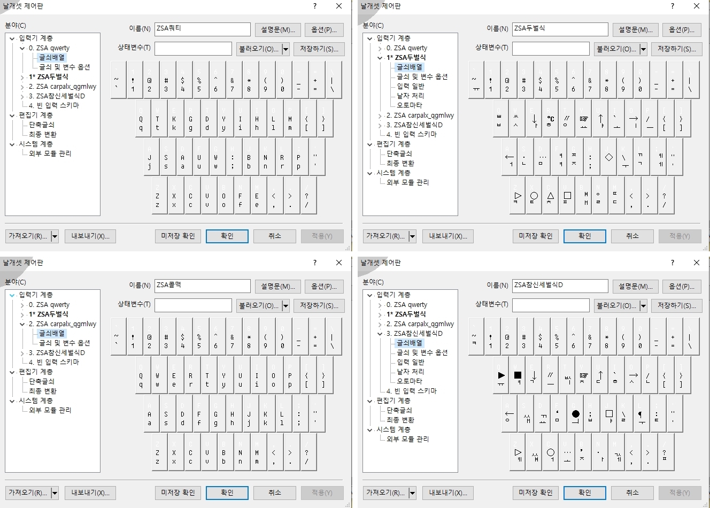Click the G key in ZSA쿼티 keyboard layout
This screenshot has height=508, width=710.
tap(190, 123)
